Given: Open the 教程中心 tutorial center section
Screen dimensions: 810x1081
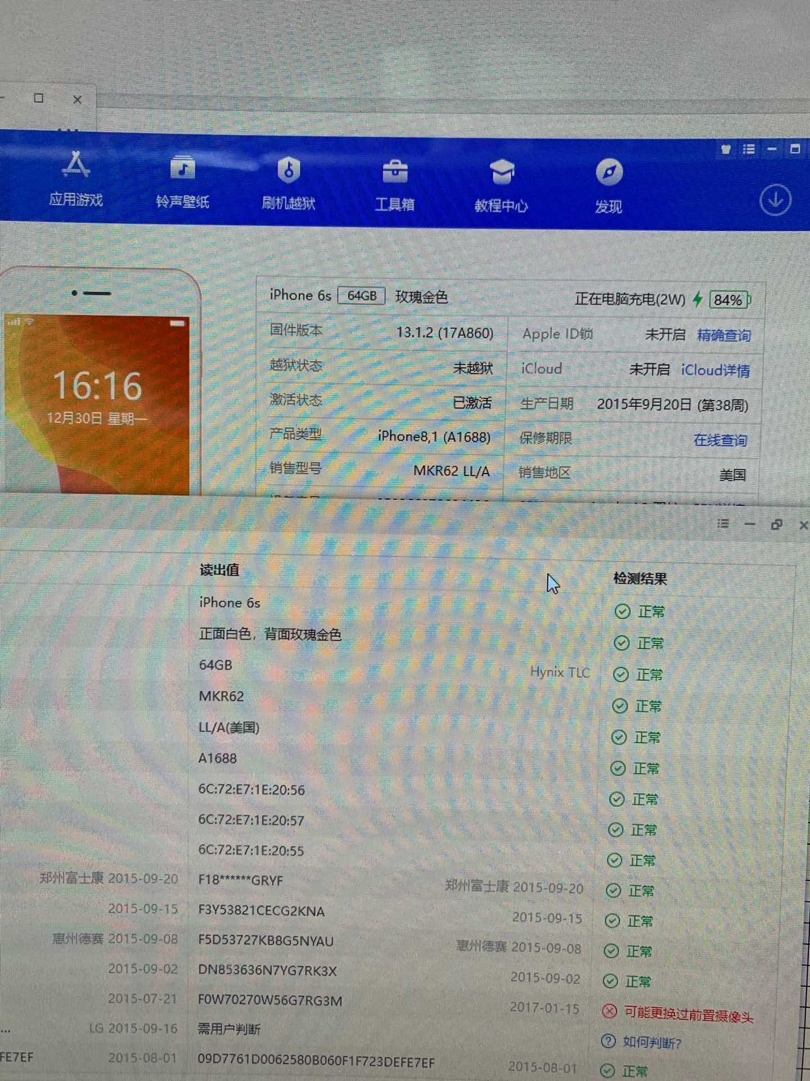Looking at the screenshot, I should [x=501, y=186].
